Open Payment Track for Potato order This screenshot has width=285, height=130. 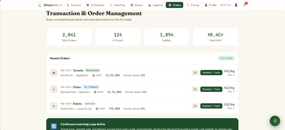pos(211,106)
